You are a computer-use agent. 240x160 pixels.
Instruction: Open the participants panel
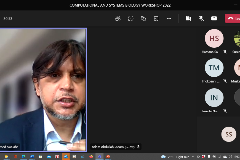[x=118, y=18]
